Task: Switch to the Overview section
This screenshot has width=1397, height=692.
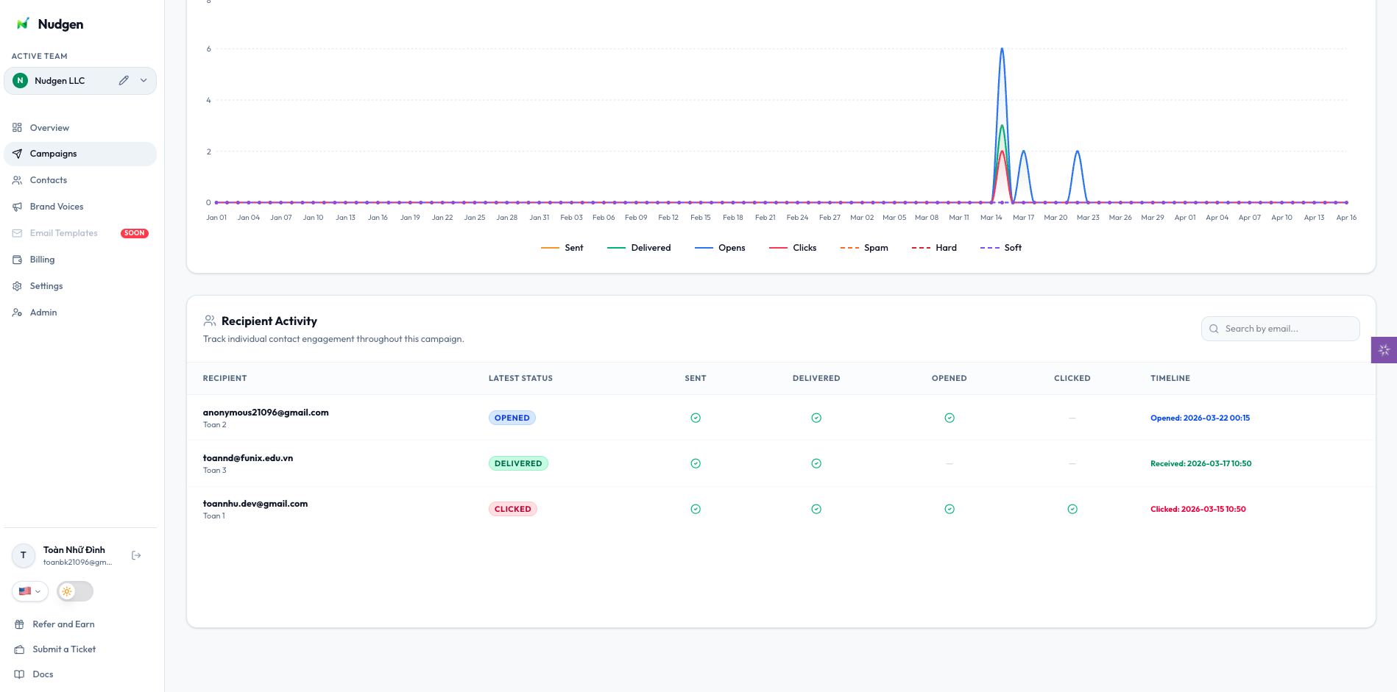Action: 50,127
